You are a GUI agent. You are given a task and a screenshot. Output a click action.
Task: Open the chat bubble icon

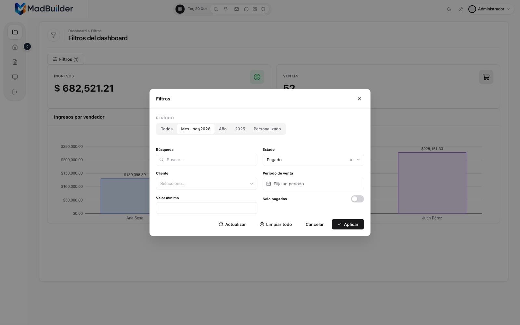point(246,9)
